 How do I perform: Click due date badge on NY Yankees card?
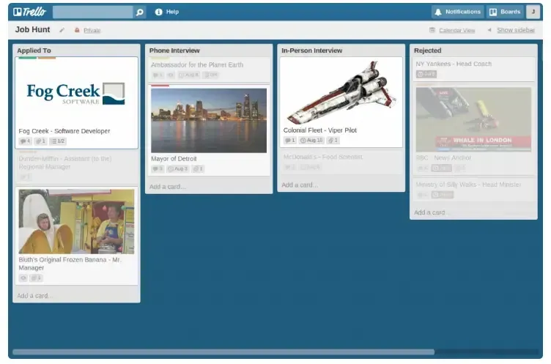[426, 74]
